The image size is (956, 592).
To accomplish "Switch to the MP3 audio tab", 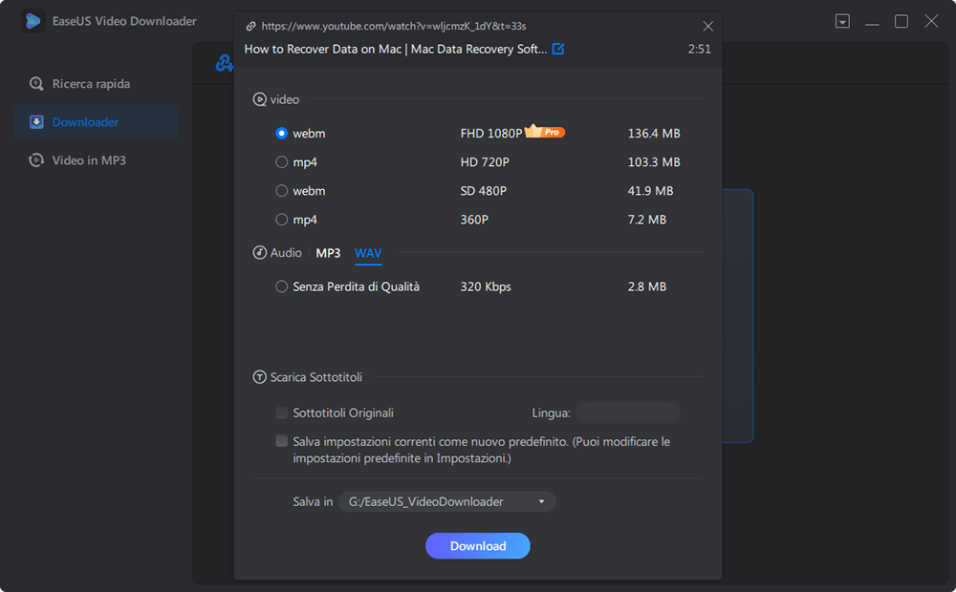I will [x=328, y=252].
